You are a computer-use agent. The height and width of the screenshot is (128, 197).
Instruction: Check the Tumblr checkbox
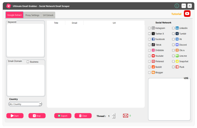point(173,34)
